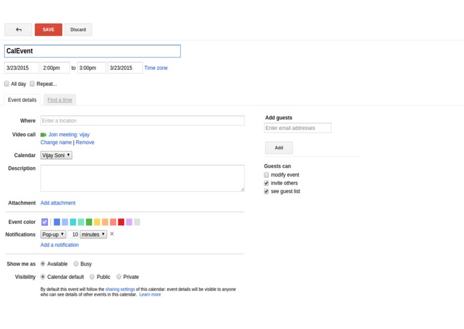Click the 3:00pm end time field

[x=91, y=68]
